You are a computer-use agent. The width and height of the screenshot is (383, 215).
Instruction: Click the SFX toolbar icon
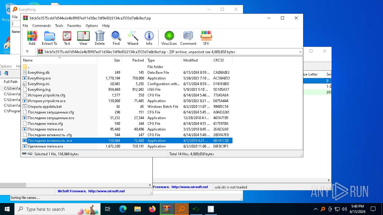(x=206, y=38)
